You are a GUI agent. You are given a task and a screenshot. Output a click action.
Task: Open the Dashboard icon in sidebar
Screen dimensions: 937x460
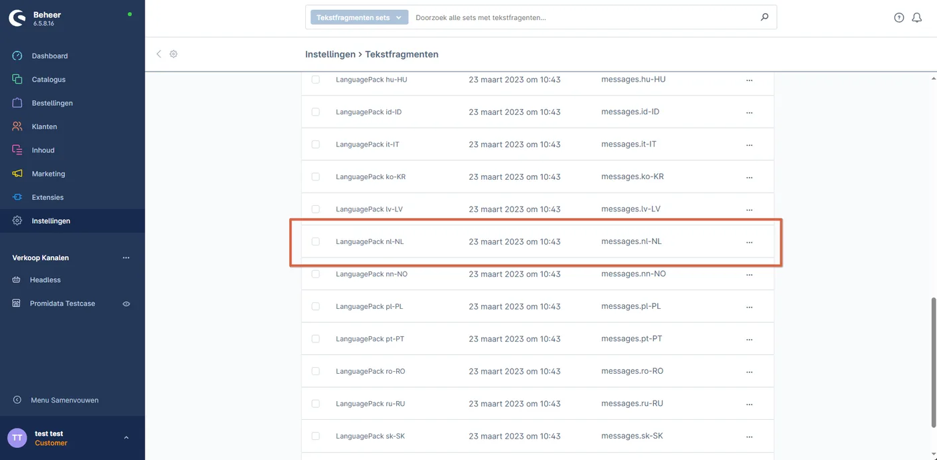17,56
